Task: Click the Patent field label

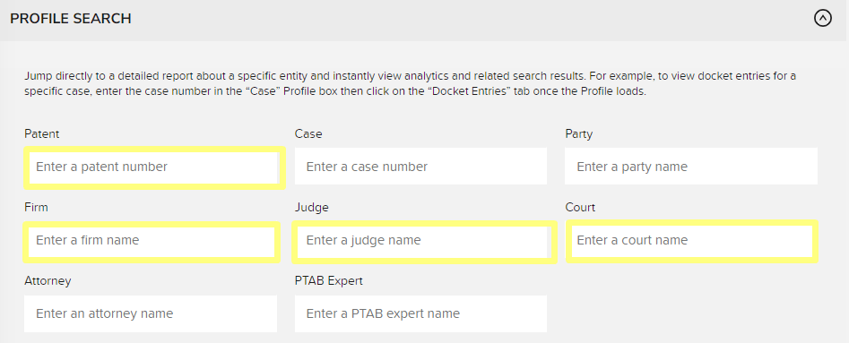Action: [42, 133]
